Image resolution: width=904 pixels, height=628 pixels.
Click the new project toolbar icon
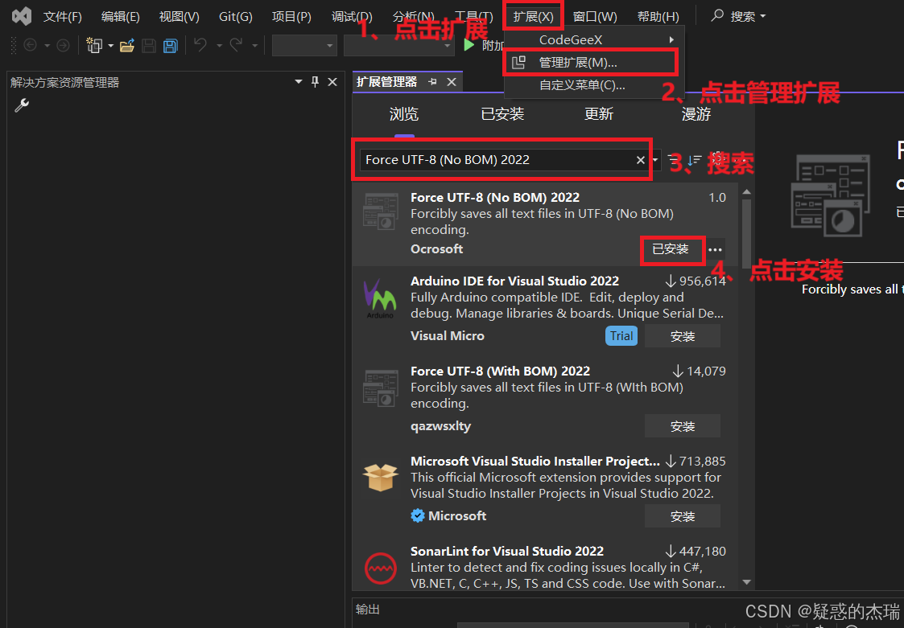(x=94, y=46)
